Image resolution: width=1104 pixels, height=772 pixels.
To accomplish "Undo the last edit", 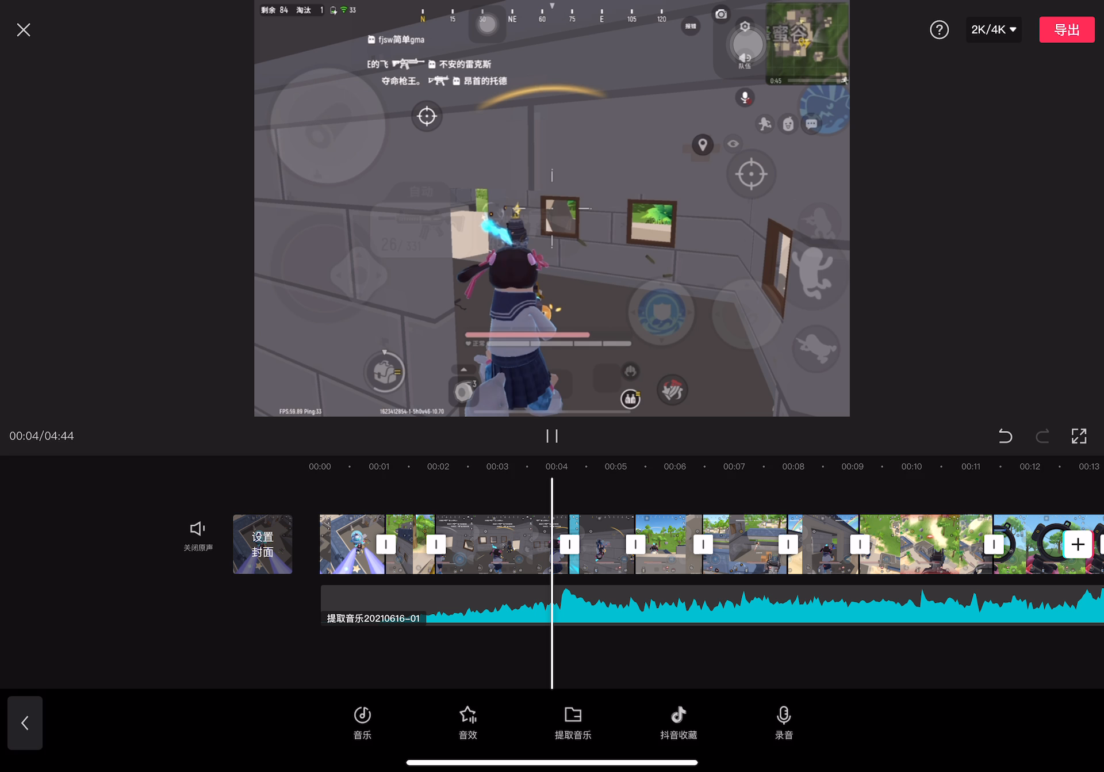I will (1005, 436).
